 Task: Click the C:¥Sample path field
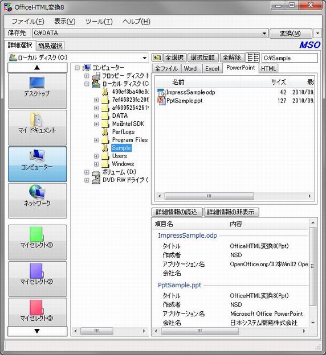[290, 58]
